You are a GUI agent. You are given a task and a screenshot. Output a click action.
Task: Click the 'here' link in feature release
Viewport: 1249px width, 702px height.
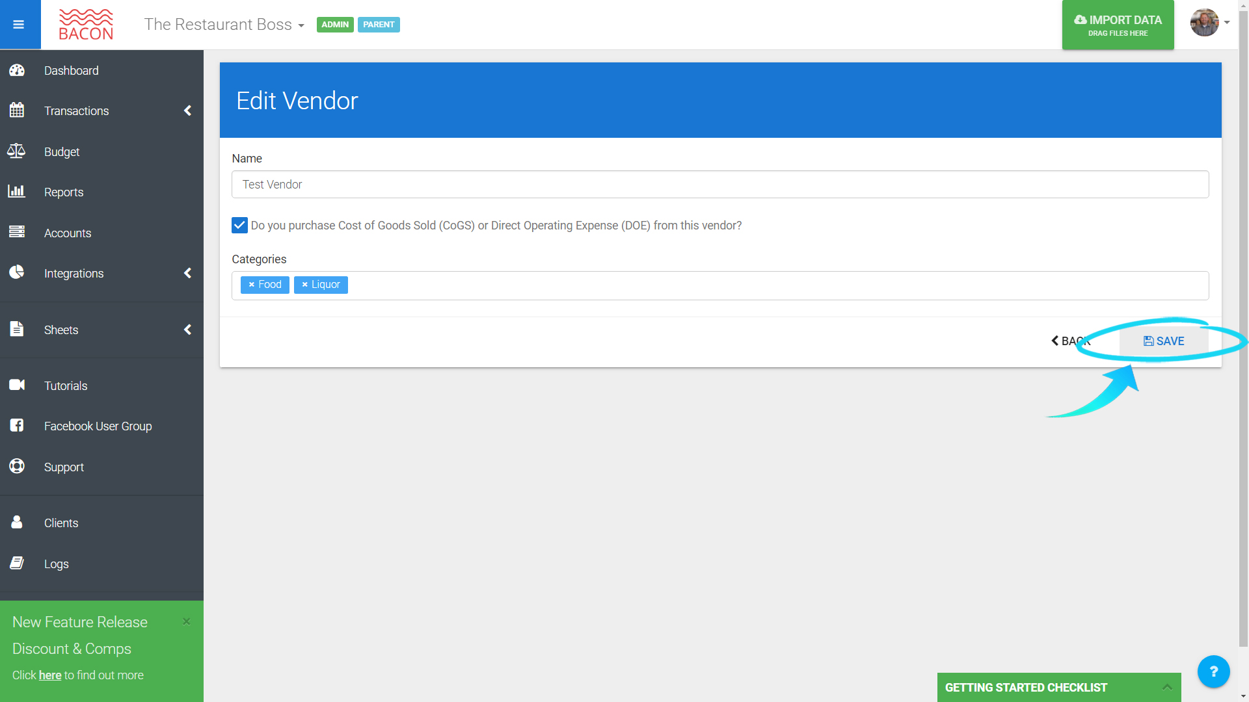[x=50, y=675]
